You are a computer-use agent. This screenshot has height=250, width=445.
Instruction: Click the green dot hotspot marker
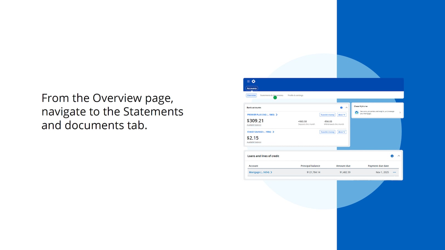coord(275,97)
